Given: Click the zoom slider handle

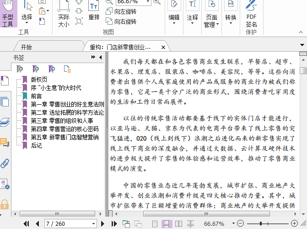Looking at the screenshot, I should [x=261, y=224].
